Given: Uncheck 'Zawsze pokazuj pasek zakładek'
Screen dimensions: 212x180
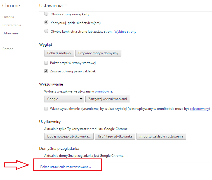Looking at the screenshot, I should click(x=46, y=71).
